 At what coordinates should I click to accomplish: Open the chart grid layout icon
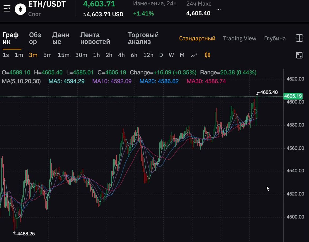coord(299,38)
